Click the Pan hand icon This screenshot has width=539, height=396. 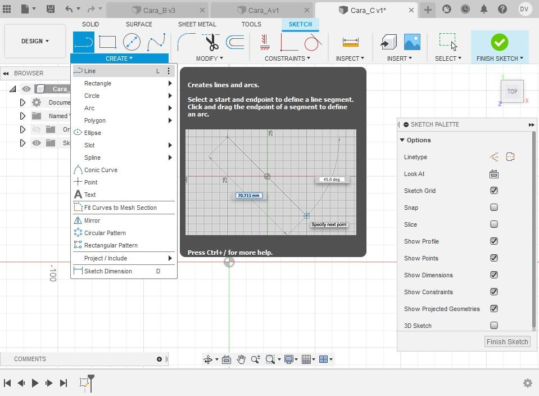point(241,359)
